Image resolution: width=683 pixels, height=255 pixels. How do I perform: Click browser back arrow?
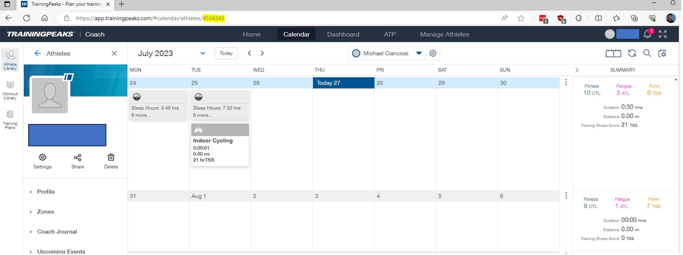tap(9, 18)
